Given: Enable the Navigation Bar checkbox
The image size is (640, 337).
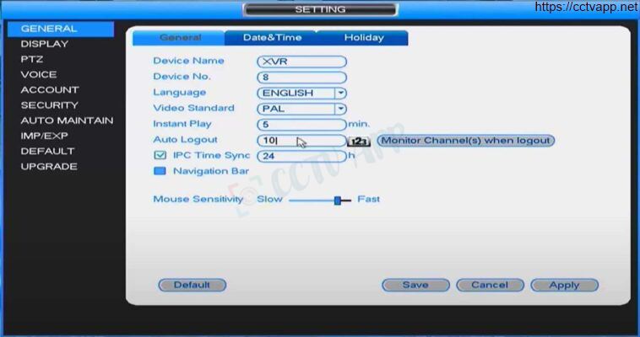Looking at the screenshot, I should tap(160, 171).
